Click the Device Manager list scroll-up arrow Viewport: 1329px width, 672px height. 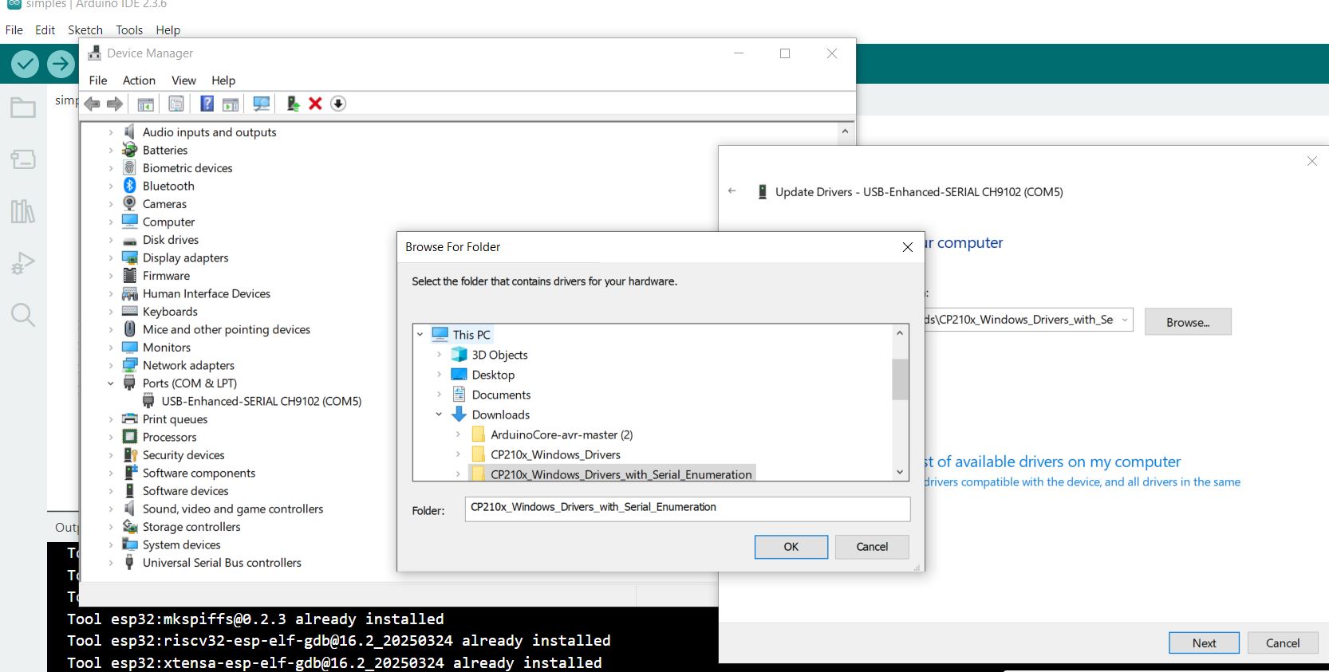click(845, 132)
